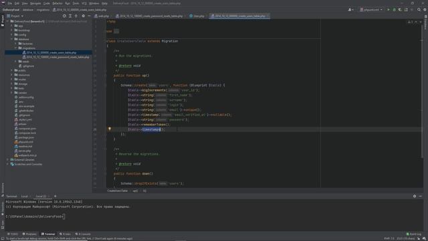Viewport: 428px width, 241px height.
Task: Collapse the database folder
Action: point(12,39)
